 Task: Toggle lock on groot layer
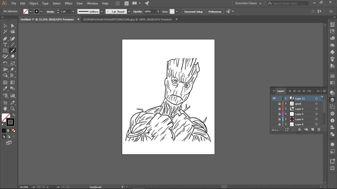[279, 104]
